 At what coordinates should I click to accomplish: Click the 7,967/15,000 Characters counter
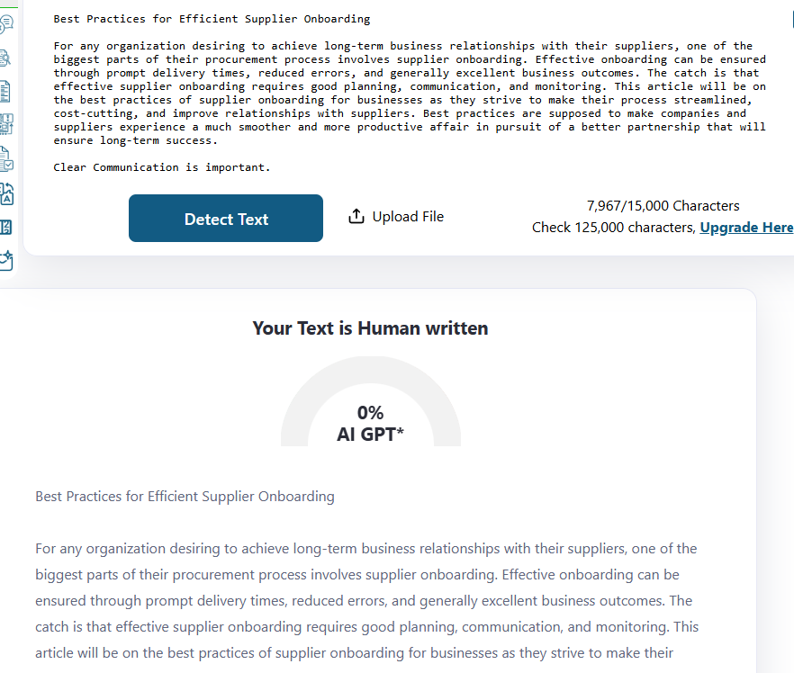tap(663, 206)
